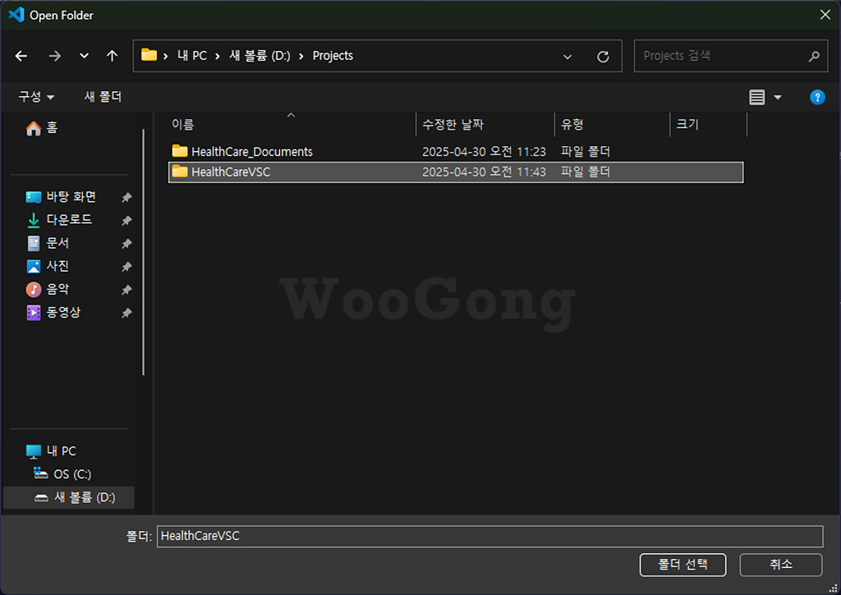
Task: Click the 폴더 name input field
Action: (489, 536)
